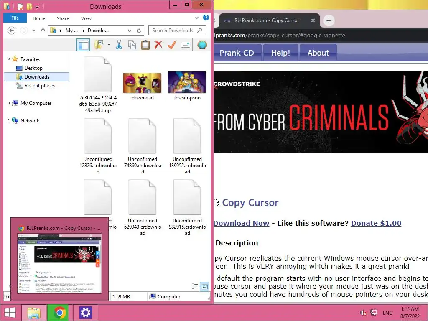The width and height of the screenshot is (428, 321).
Task: Open the folder options toolbar icon
Action: [99, 45]
